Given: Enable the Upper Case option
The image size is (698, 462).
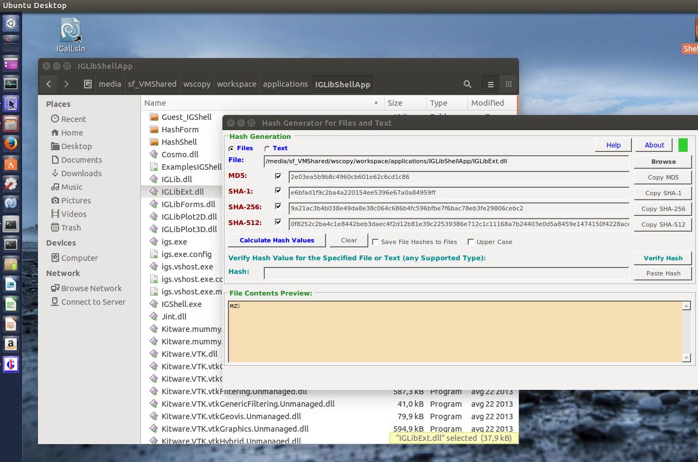Looking at the screenshot, I should (x=471, y=242).
